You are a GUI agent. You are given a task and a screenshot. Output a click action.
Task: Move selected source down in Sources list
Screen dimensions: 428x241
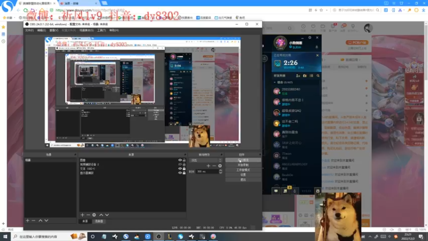(107, 215)
